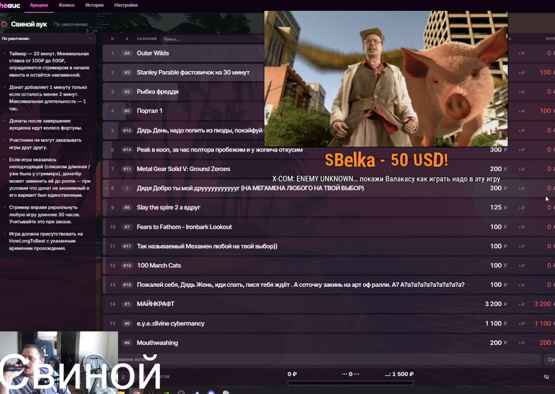Add rubles to Рыбка фредди lot
This screenshot has width=555, height=394.
(521, 92)
